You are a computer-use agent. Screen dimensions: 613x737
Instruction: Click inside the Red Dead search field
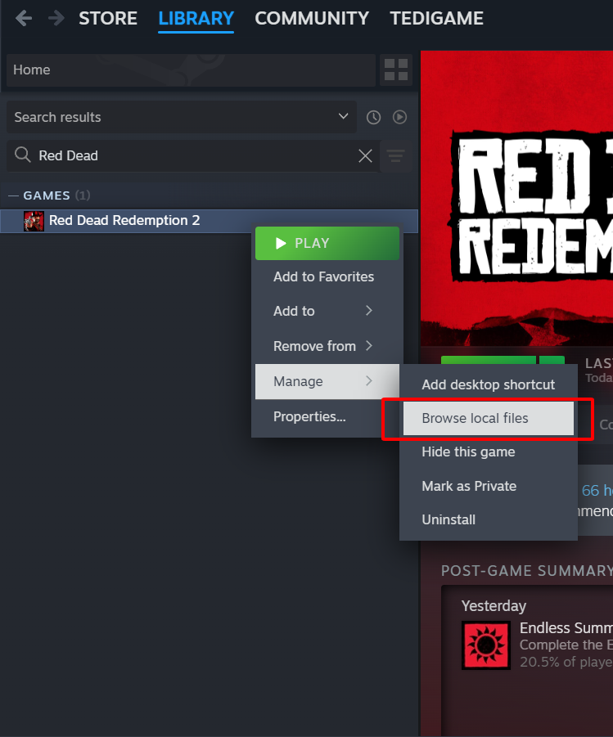188,155
